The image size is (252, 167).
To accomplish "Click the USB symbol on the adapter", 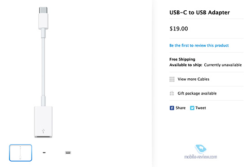I will point(43,131).
